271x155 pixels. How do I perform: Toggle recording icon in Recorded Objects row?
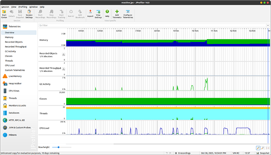63,55
